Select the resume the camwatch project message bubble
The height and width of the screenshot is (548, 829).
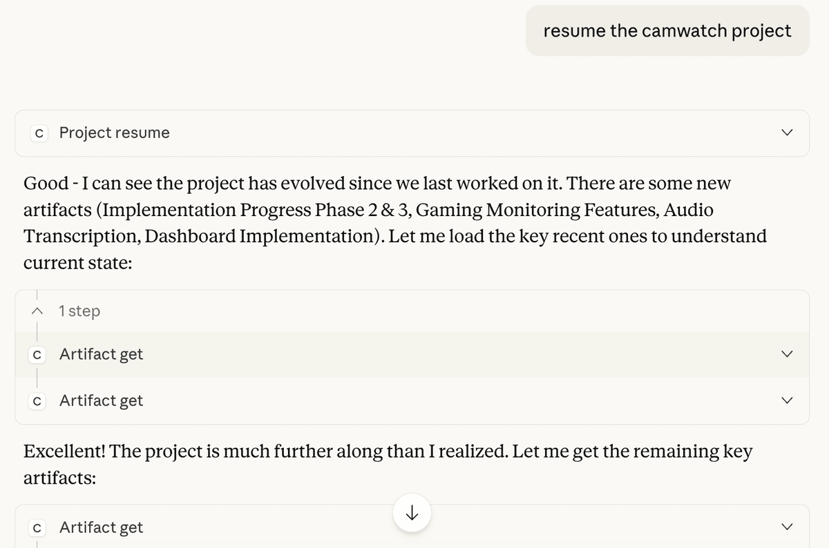pyautogui.click(x=667, y=30)
